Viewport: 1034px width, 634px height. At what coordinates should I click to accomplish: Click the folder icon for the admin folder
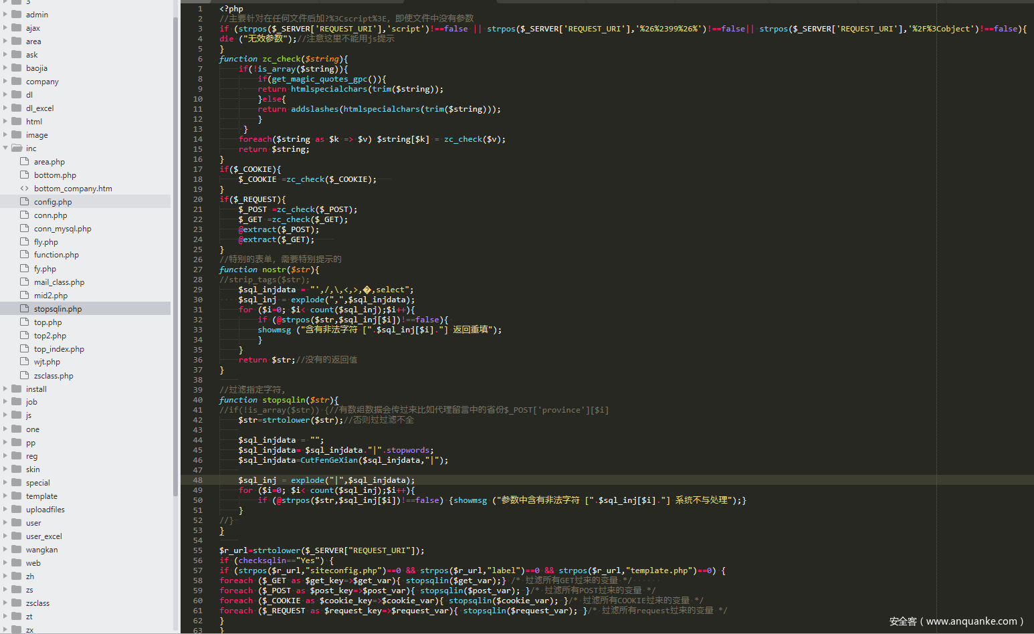[17, 14]
